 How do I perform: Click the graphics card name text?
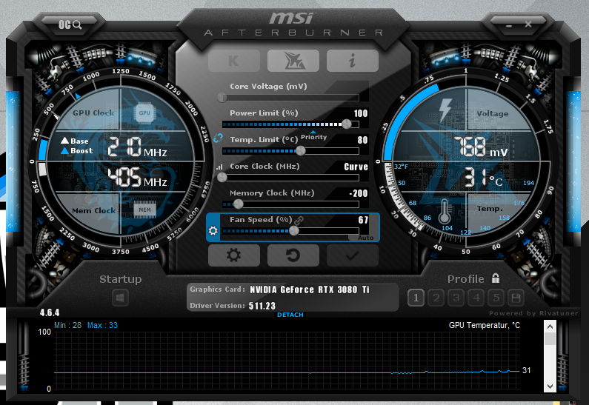point(310,289)
